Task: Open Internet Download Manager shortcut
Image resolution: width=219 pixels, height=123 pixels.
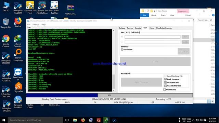Action: click(x=18, y=41)
